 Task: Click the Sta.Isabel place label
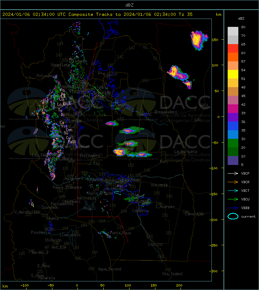point(173,274)
